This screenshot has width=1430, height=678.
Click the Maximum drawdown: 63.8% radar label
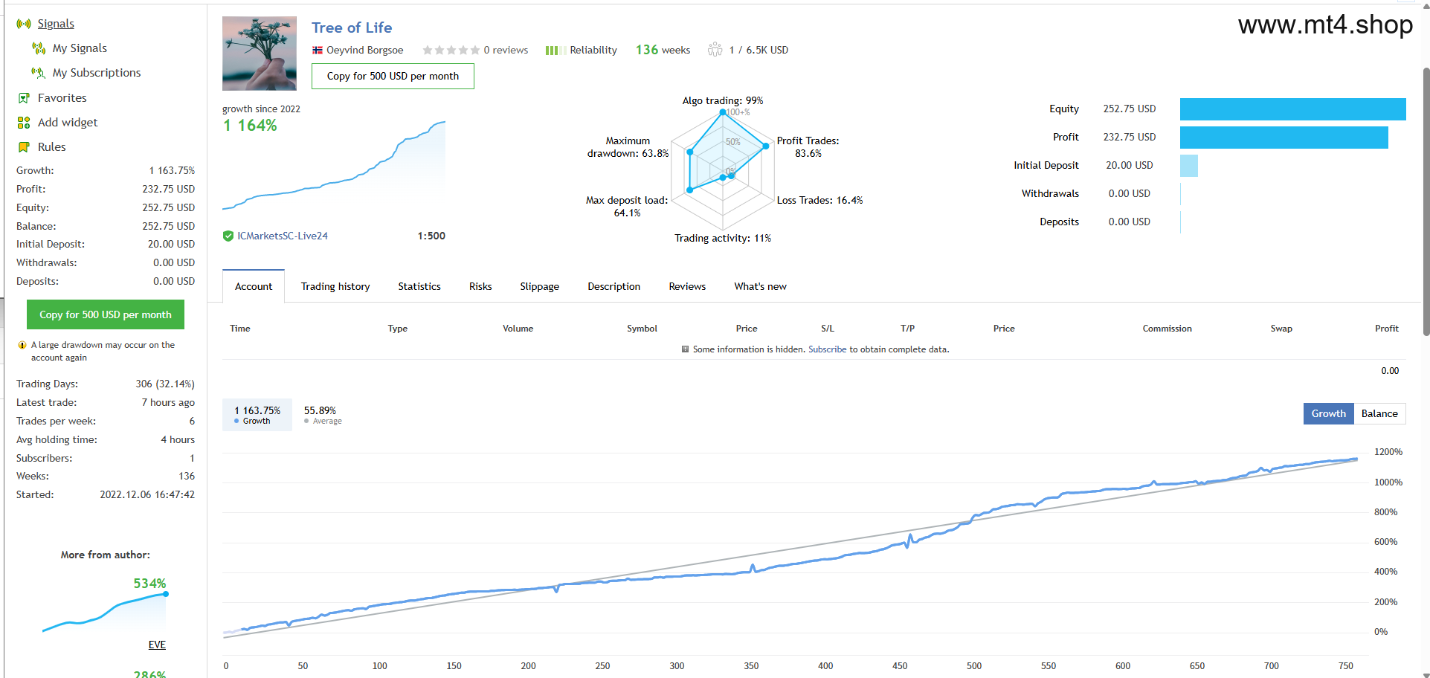pyautogui.click(x=628, y=147)
